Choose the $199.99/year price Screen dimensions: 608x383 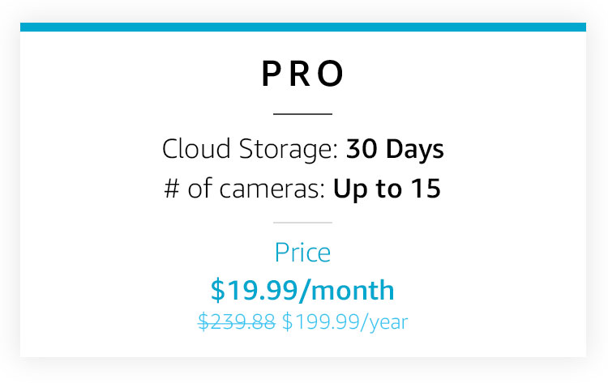click(x=345, y=322)
